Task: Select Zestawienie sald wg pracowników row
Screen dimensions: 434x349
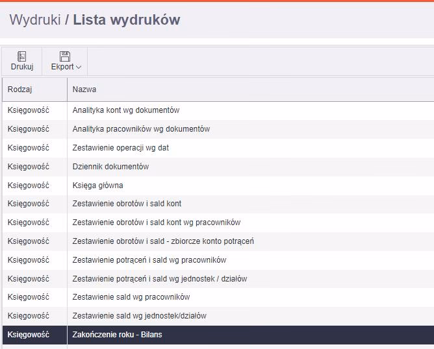Action: 218,297
